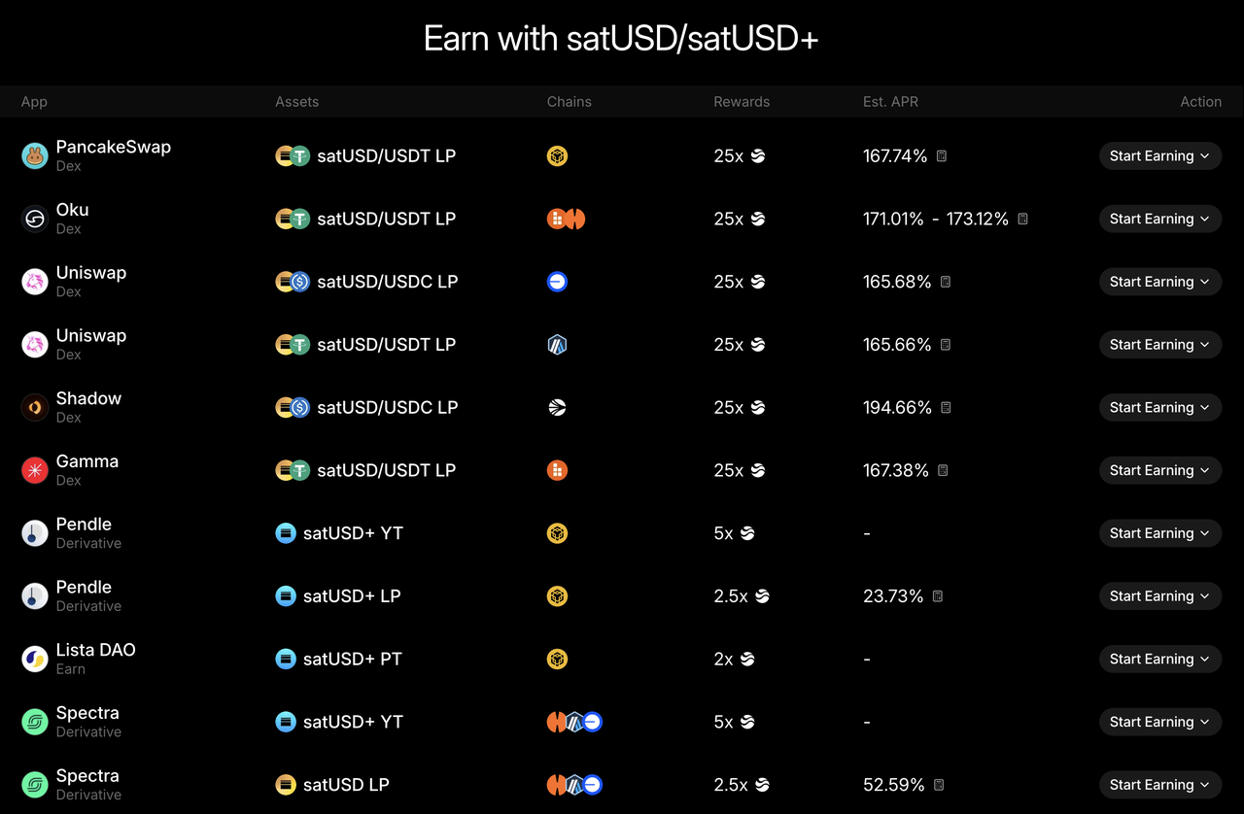
Task: Select the Shadow app logo
Action: click(35, 408)
